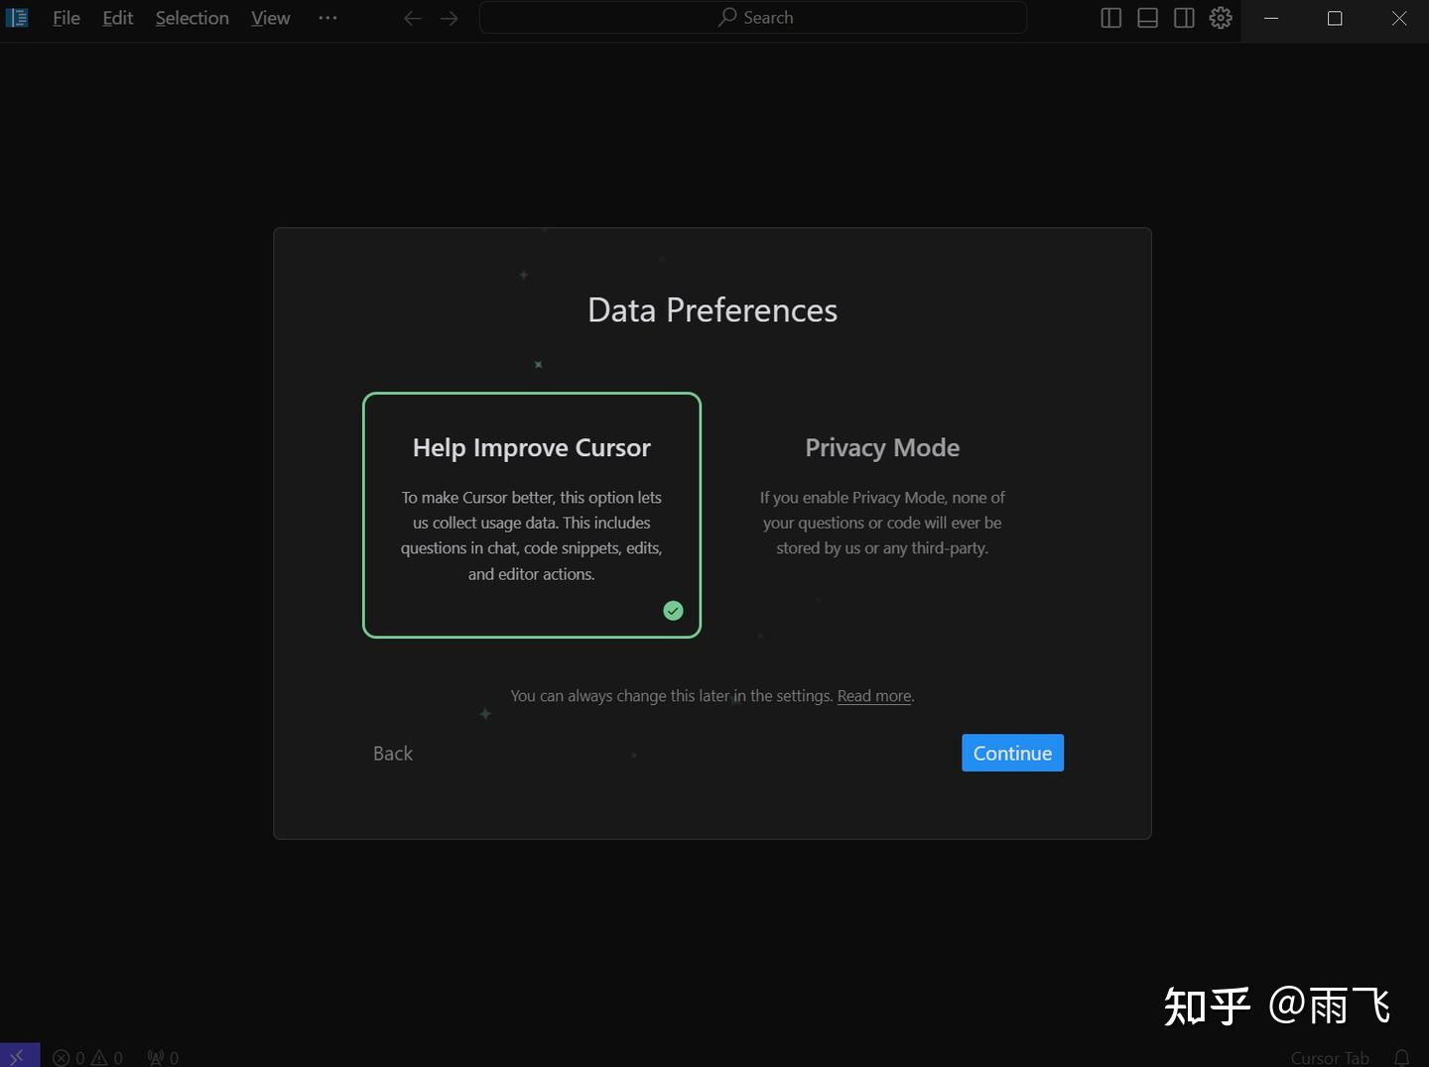Image resolution: width=1429 pixels, height=1067 pixels.
Task: Toggle the primary sidebar visibility
Action: tap(1109, 18)
